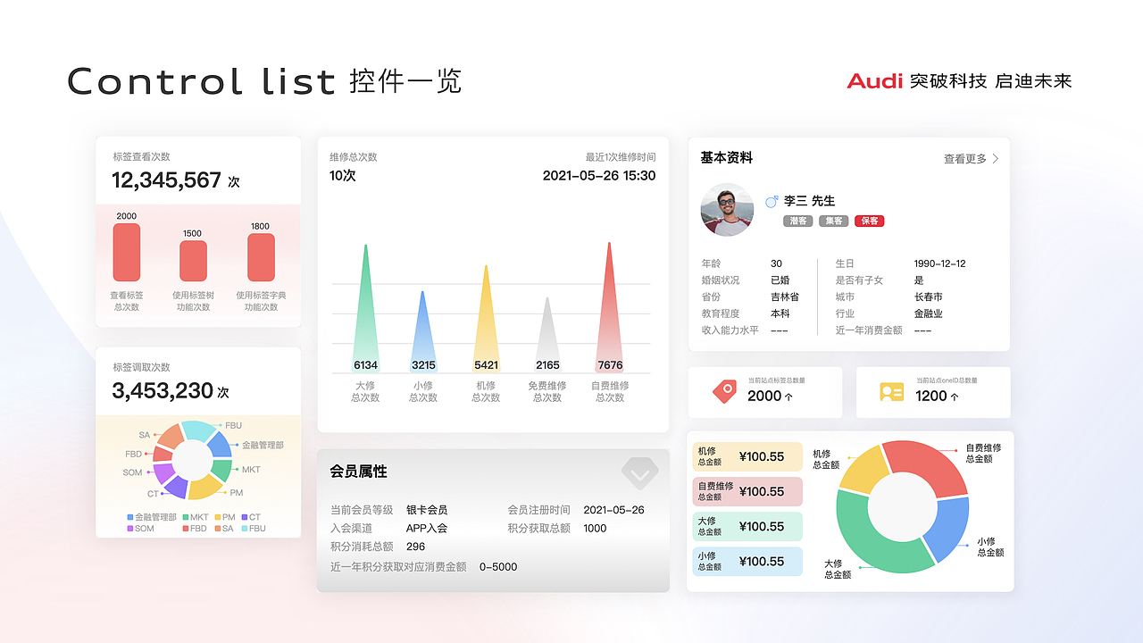Click the green MKT legend swatch

[x=186, y=516]
